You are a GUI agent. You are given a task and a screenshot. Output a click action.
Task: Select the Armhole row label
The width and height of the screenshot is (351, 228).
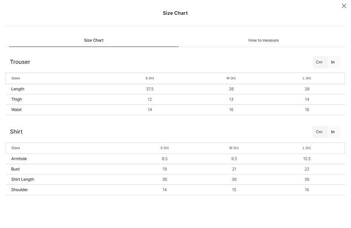[x=19, y=159]
